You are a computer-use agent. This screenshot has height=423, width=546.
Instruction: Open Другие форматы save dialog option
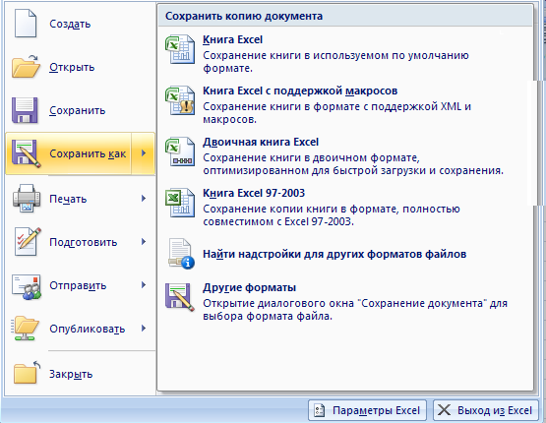coord(345,301)
